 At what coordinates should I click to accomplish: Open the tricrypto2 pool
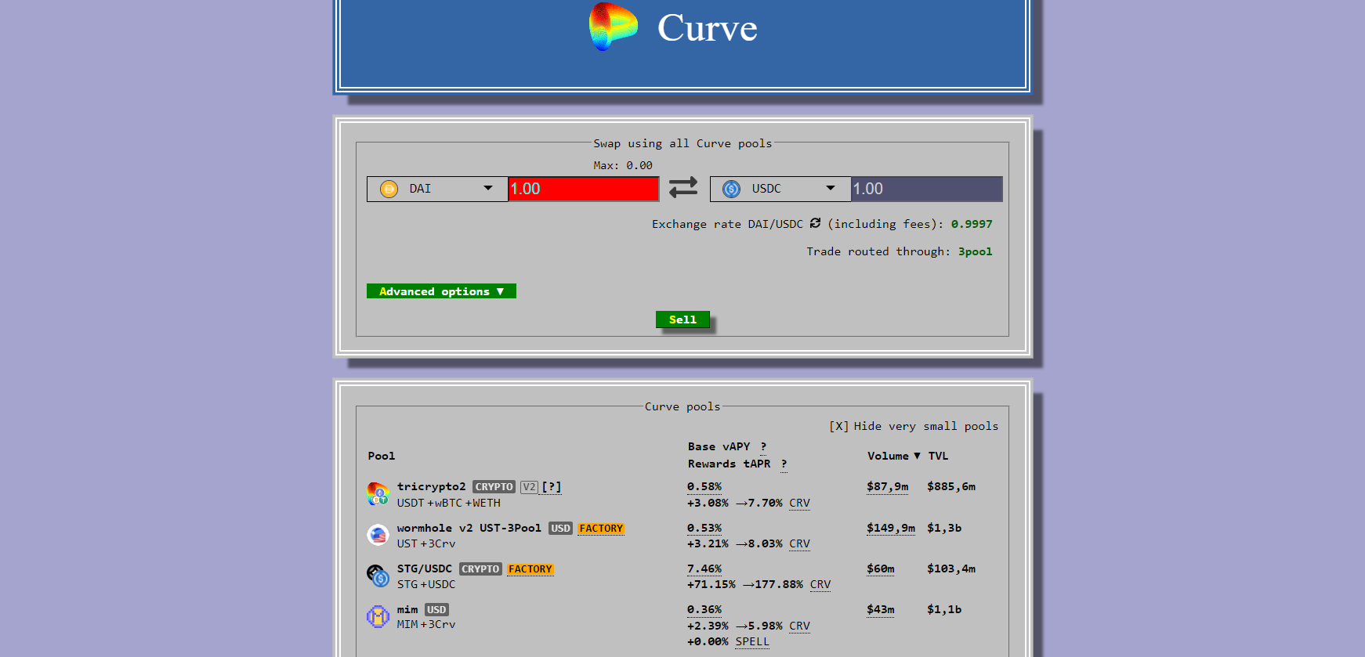tap(431, 486)
